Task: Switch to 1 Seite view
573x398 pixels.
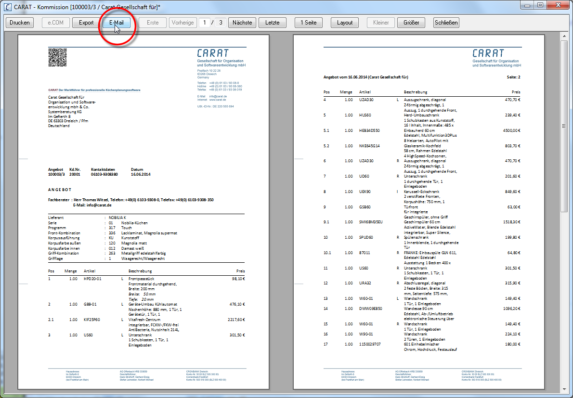Action: [309, 23]
